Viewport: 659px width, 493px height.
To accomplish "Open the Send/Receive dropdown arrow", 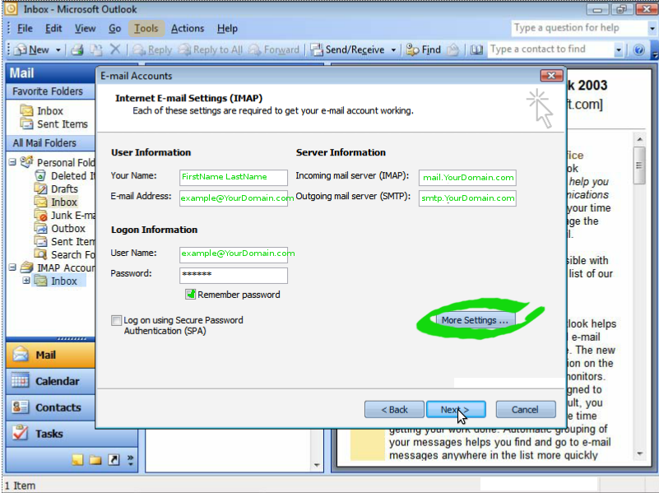I will 393,50.
